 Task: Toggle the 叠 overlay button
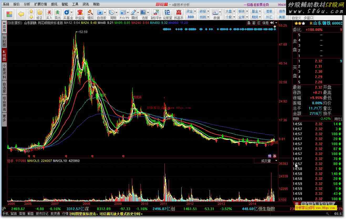click(x=249, y=23)
